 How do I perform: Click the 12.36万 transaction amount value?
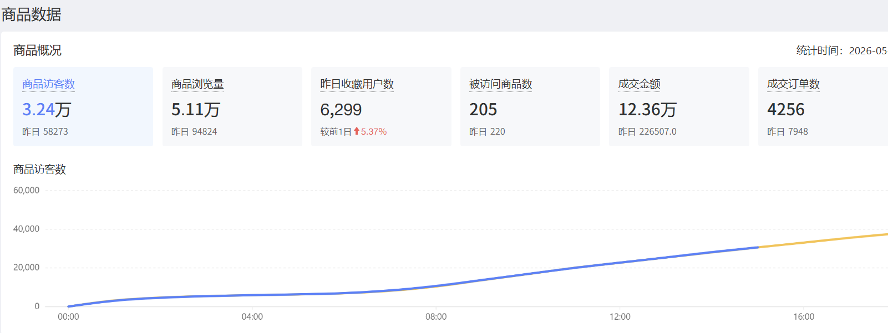[x=647, y=110]
